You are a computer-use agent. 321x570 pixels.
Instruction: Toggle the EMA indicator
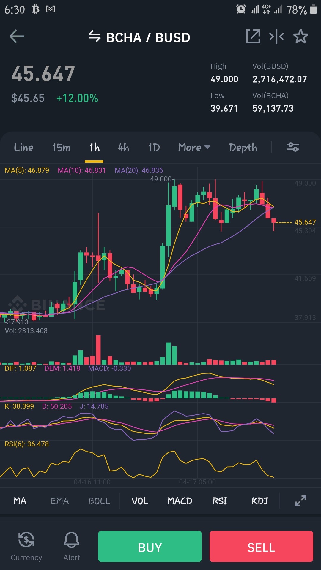59,501
